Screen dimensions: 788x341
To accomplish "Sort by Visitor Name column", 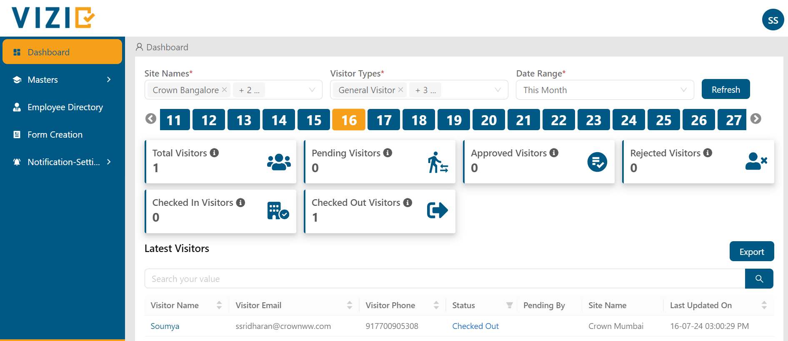I will point(219,306).
